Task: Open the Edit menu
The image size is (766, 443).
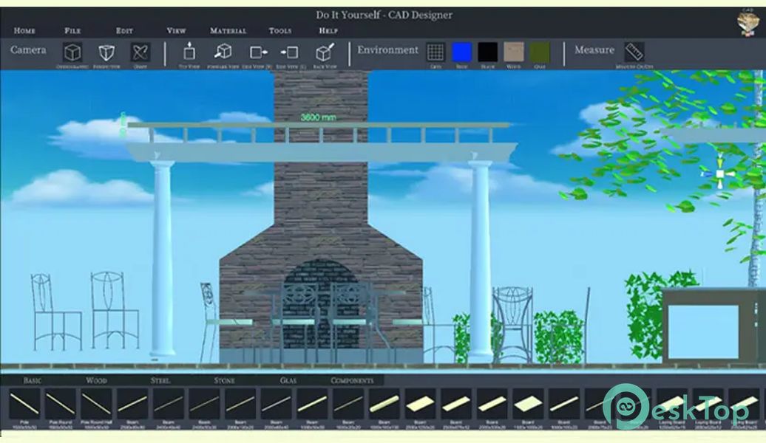Action: 124,30
